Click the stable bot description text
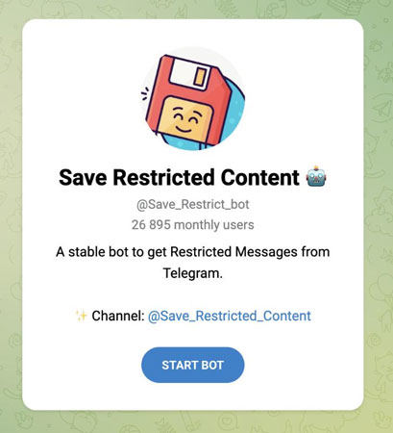Viewport: 393px width, 433px height. (193, 263)
